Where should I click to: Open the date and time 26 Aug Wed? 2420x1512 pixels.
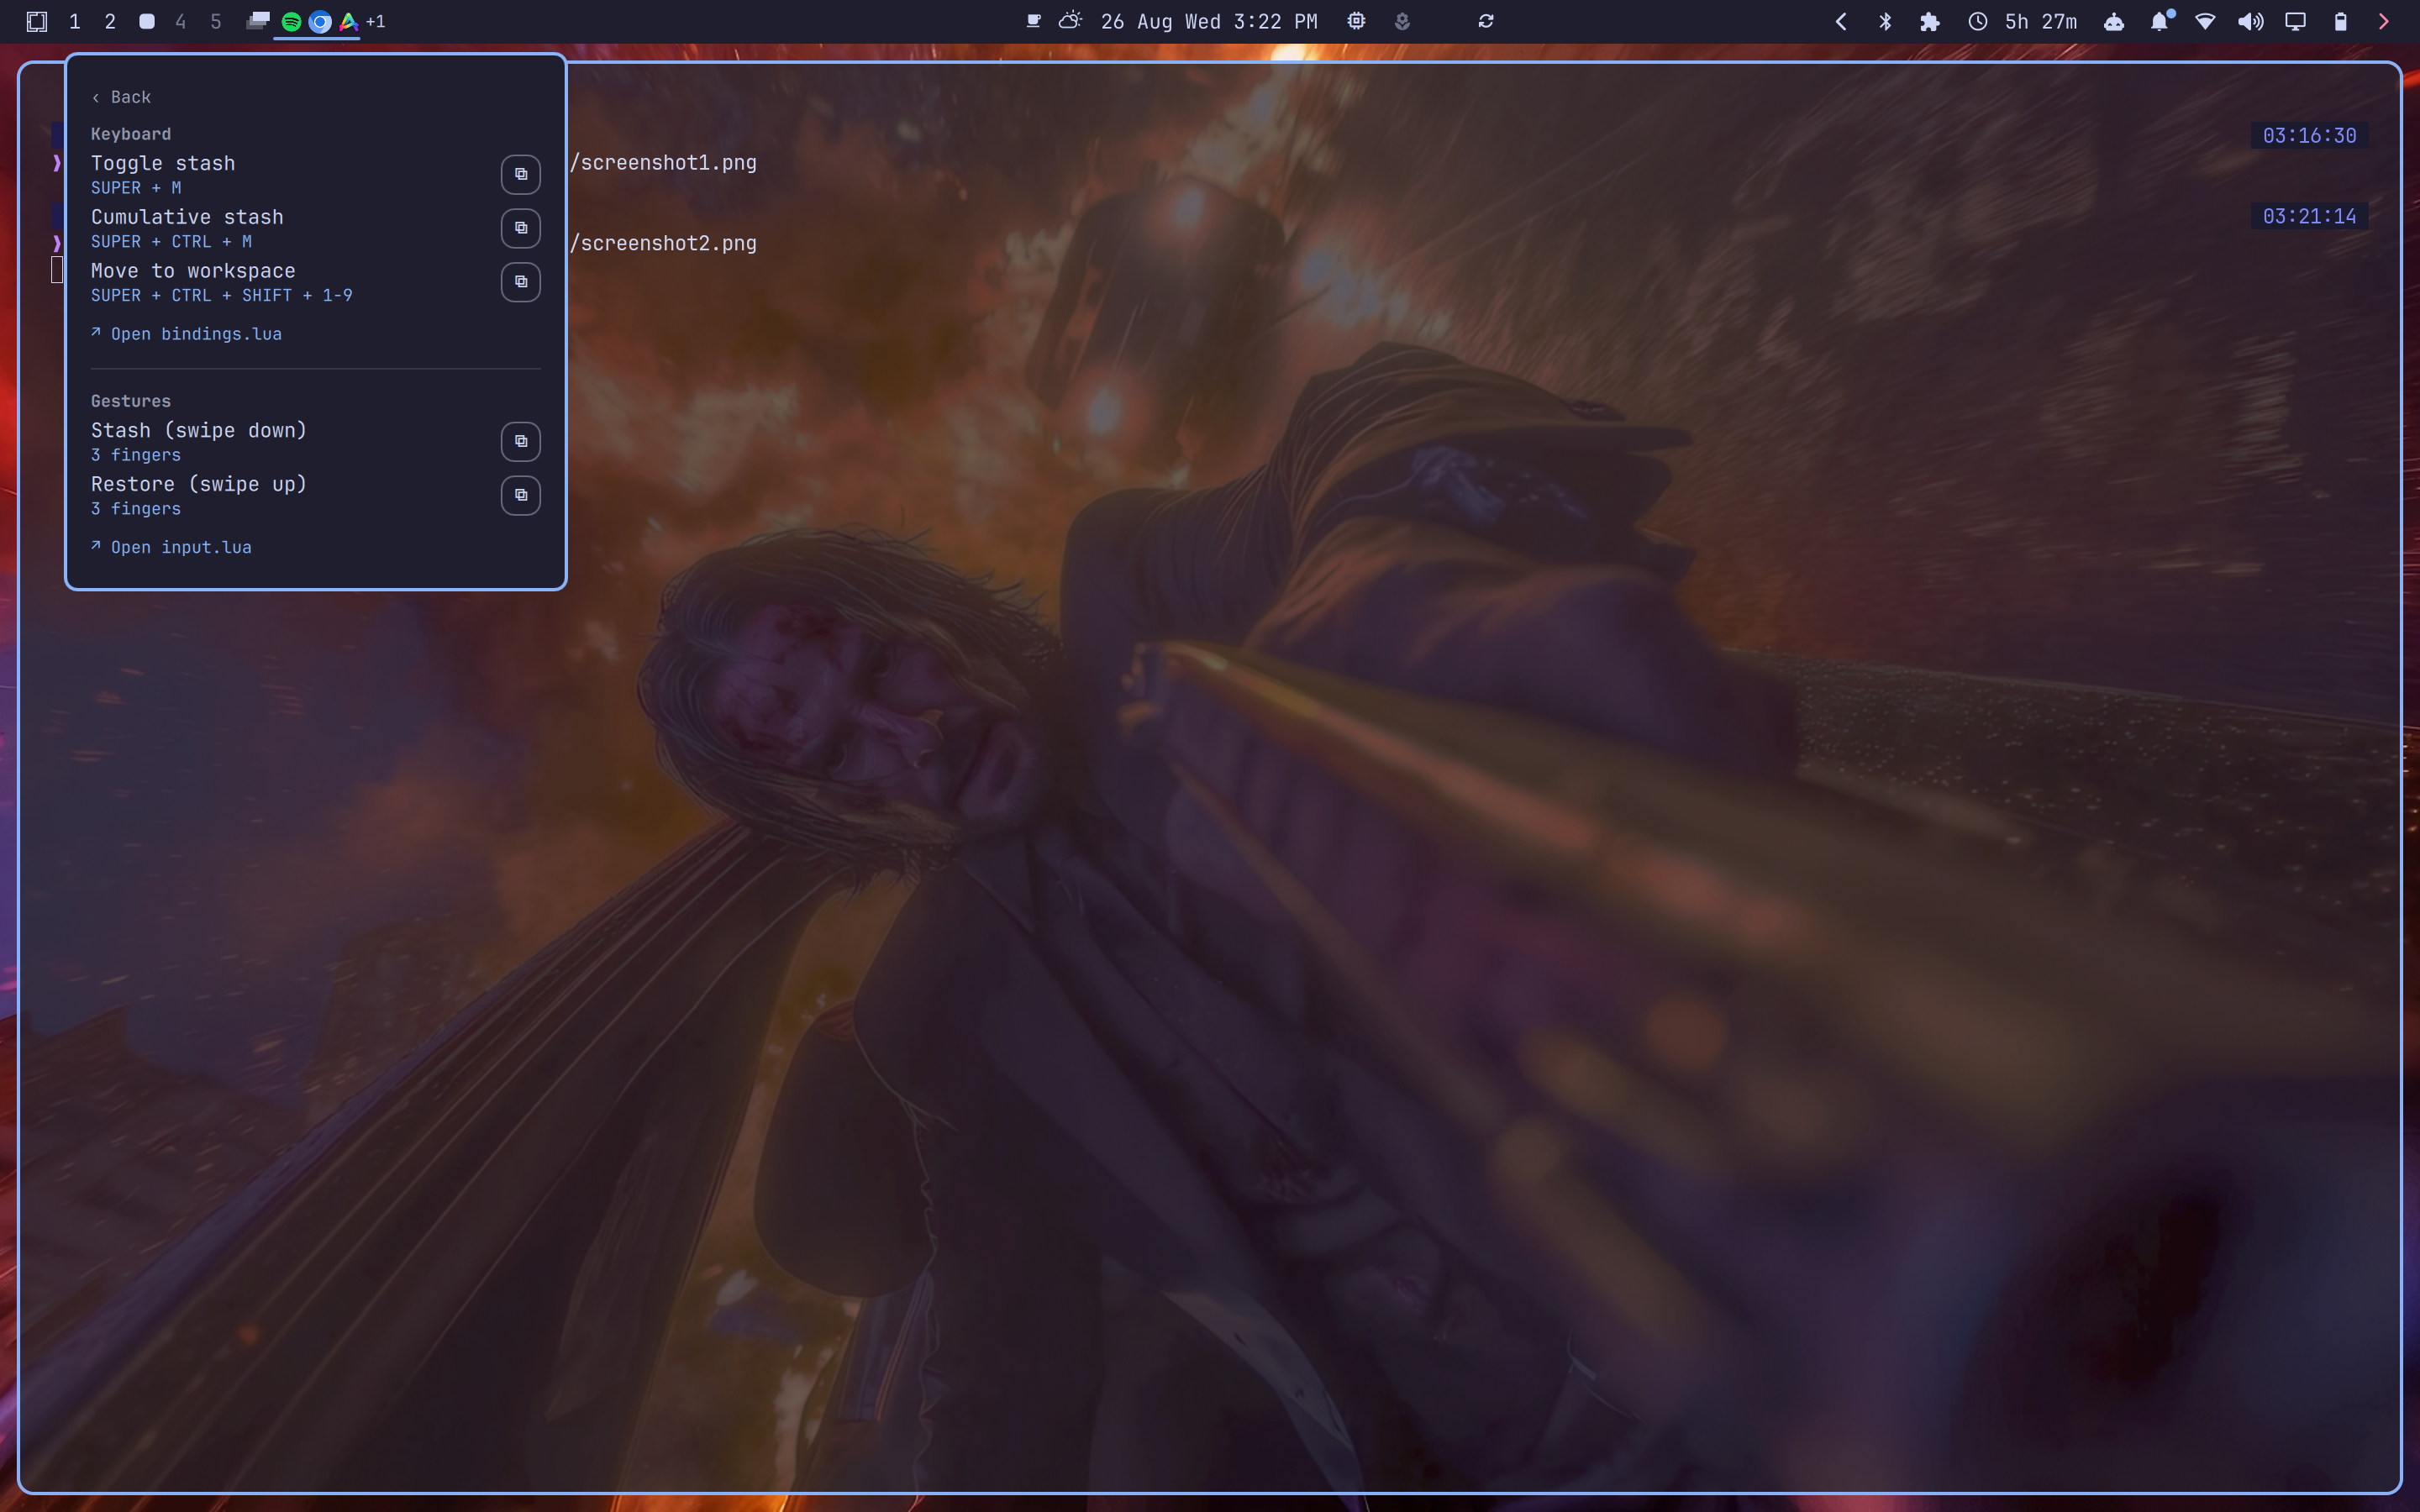tap(1209, 21)
